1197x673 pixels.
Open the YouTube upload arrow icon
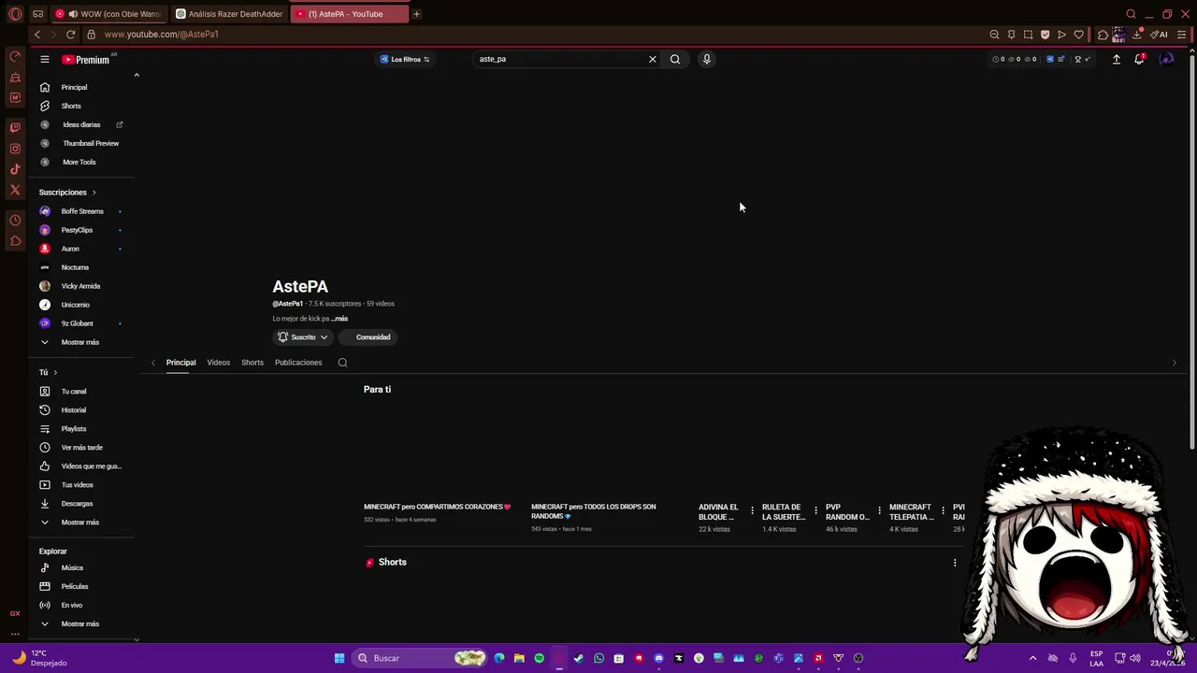(x=1117, y=59)
